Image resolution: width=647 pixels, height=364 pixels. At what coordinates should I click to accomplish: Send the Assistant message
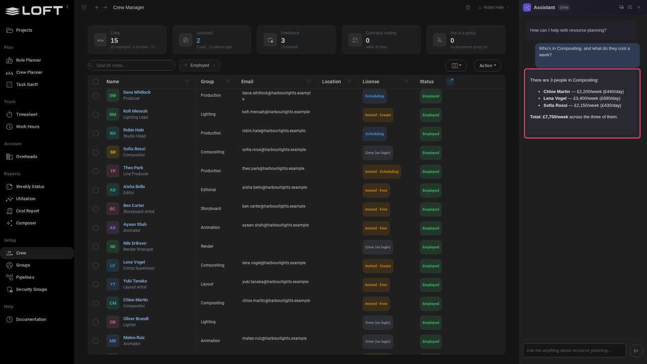pyautogui.click(x=636, y=350)
